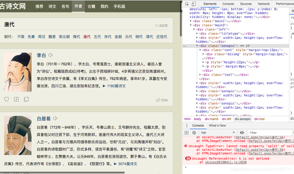Viewport: 294px width, 174px height.
Task: Click the console Filter input field
Action: click(x=270, y=133)
